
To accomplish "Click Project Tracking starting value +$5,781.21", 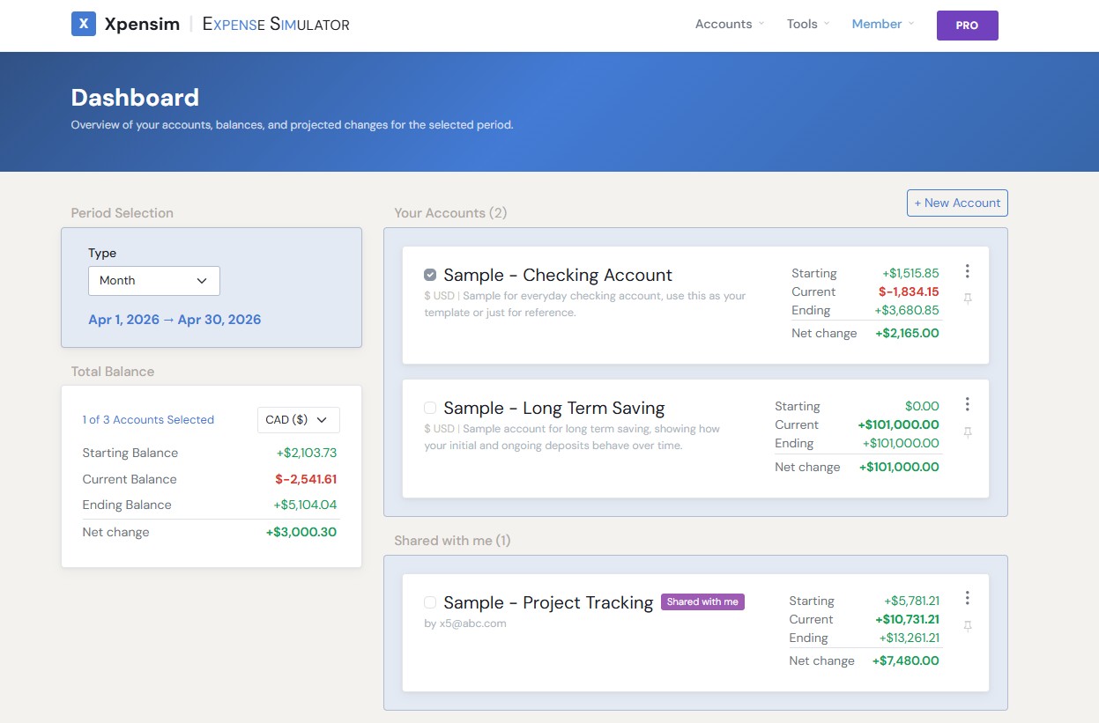I will [x=911, y=601].
